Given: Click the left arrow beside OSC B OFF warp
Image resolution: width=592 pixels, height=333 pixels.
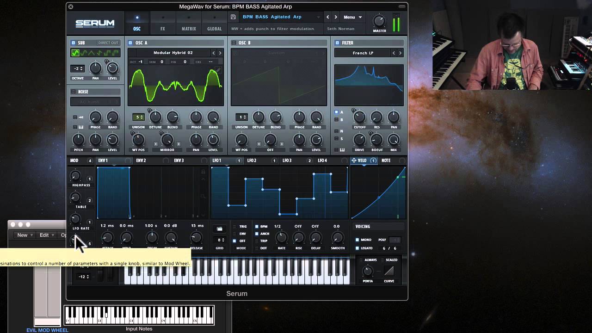Looking at the screenshot, I should click(x=259, y=144).
